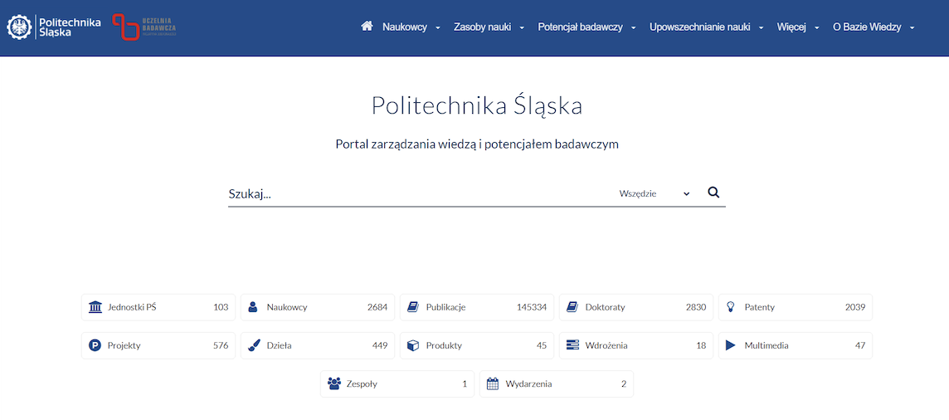Click the Politechnika Śląska page heading
949x420 pixels.
tap(477, 105)
